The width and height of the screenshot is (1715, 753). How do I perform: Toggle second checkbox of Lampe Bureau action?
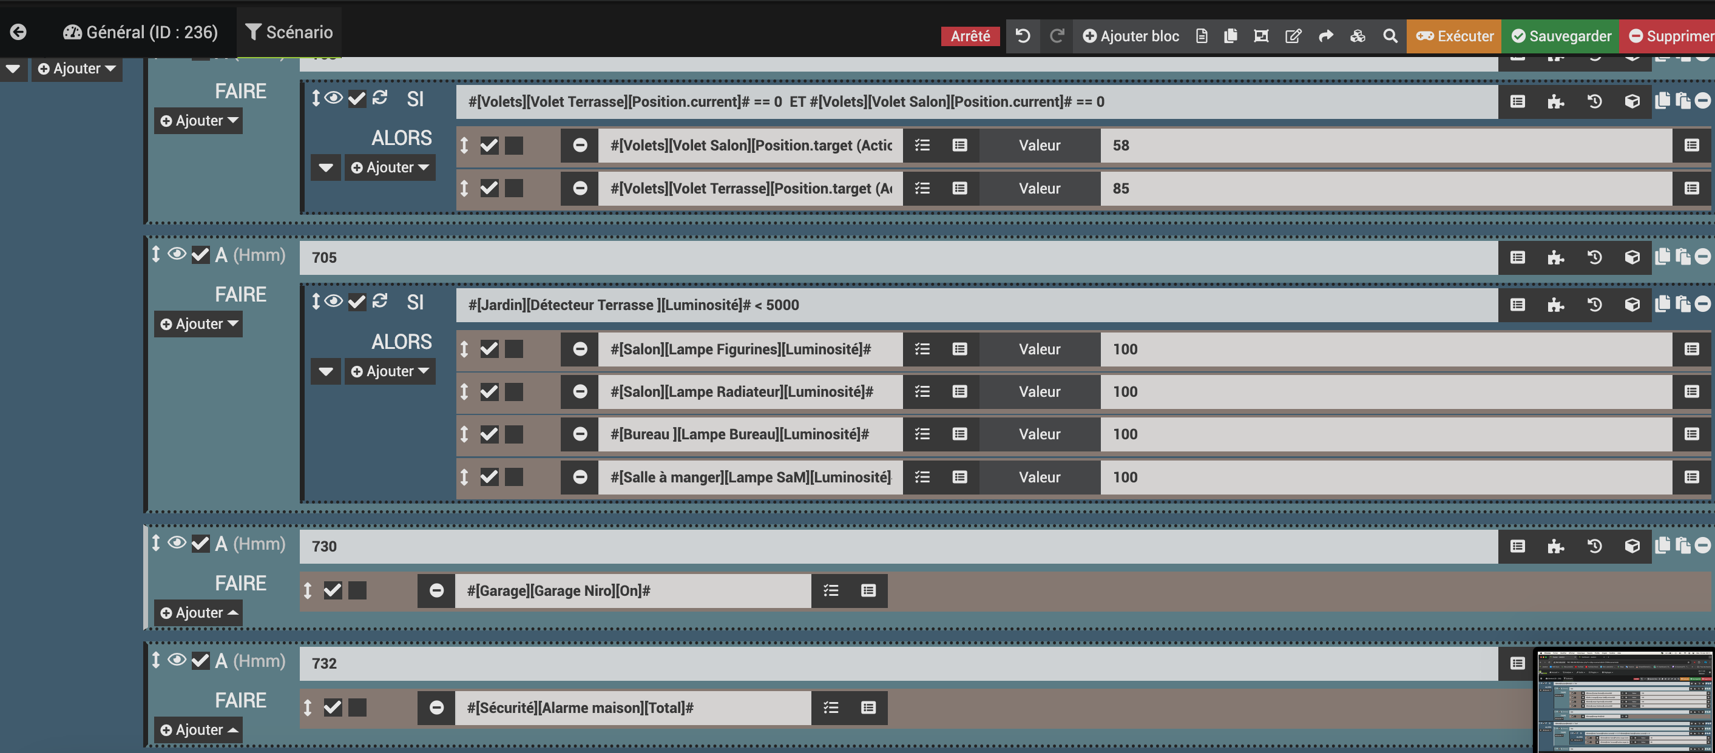click(514, 434)
